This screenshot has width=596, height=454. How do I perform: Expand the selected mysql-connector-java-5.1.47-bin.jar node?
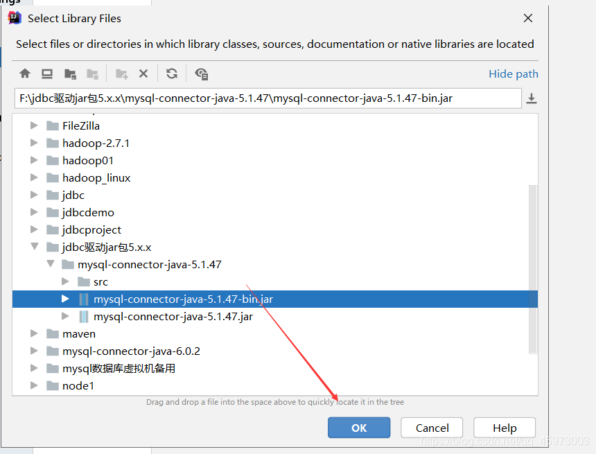[65, 299]
